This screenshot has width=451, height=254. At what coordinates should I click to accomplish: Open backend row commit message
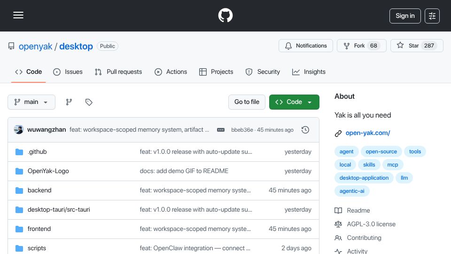click(195, 190)
